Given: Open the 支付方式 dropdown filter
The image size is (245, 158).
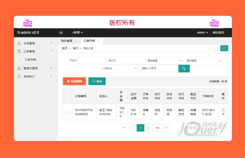Looking at the screenshot, I should 203,60.
